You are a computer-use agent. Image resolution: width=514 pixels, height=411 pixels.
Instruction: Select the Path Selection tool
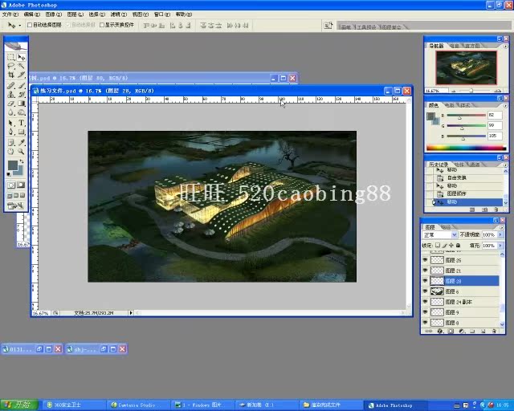10,123
